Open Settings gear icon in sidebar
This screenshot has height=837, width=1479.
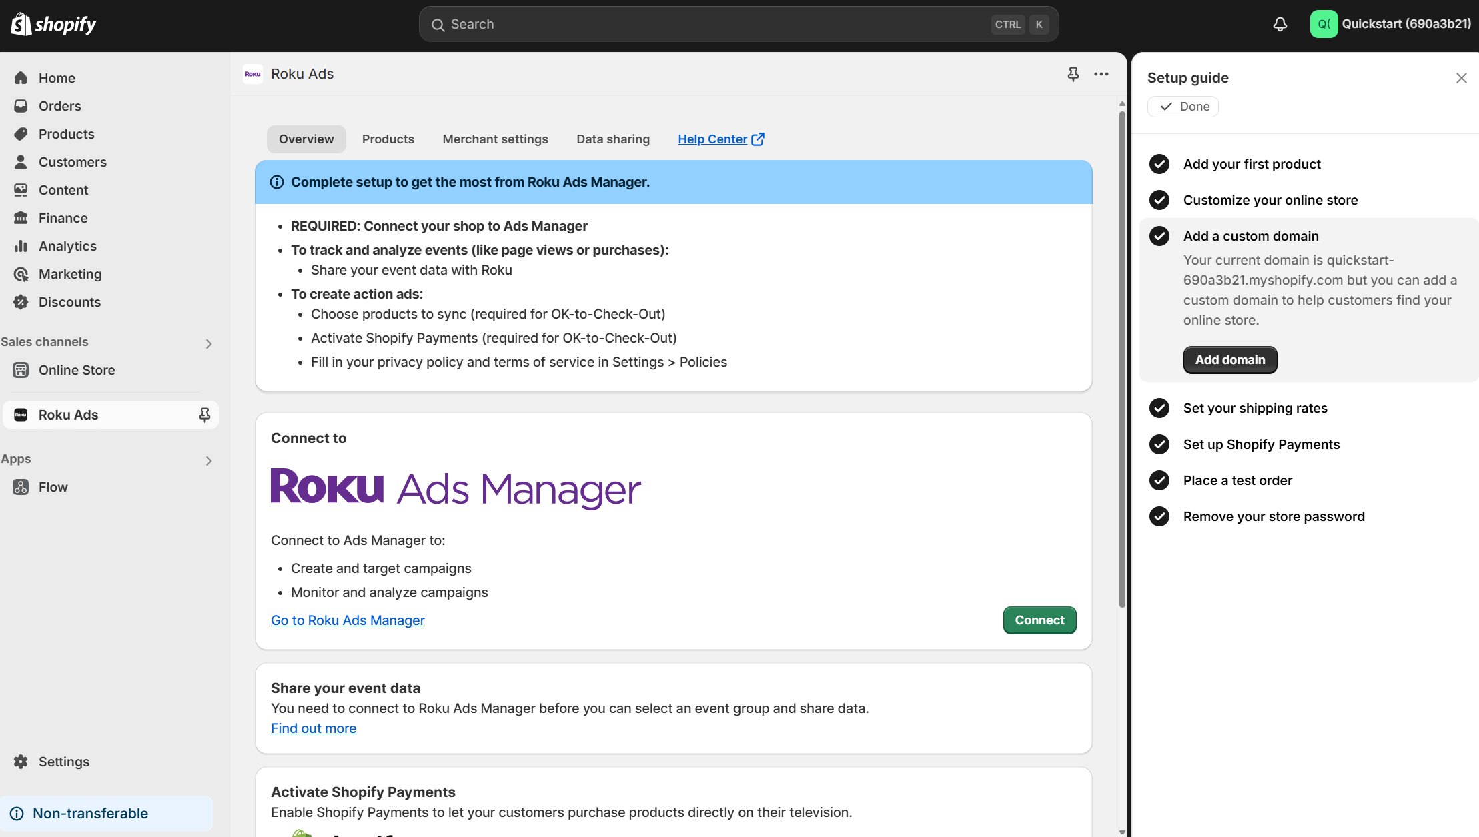pyautogui.click(x=21, y=762)
